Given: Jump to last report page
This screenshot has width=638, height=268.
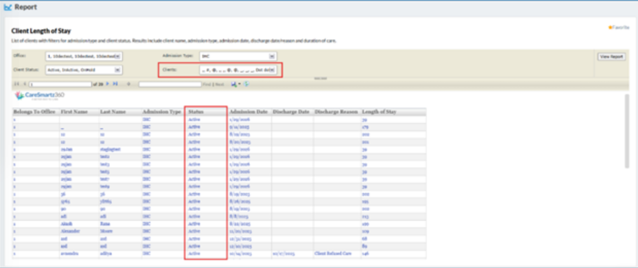Looking at the screenshot, I should (115, 84).
